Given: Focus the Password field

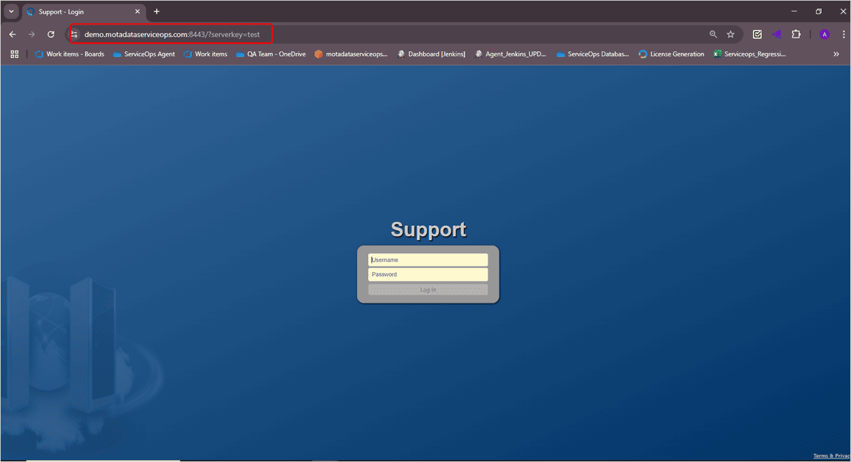Looking at the screenshot, I should coord(428,274).
